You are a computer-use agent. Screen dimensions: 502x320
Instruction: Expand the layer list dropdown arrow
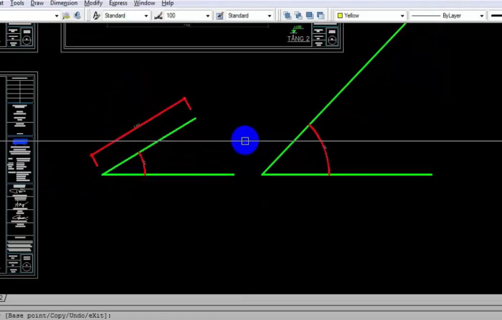point(57,16)
